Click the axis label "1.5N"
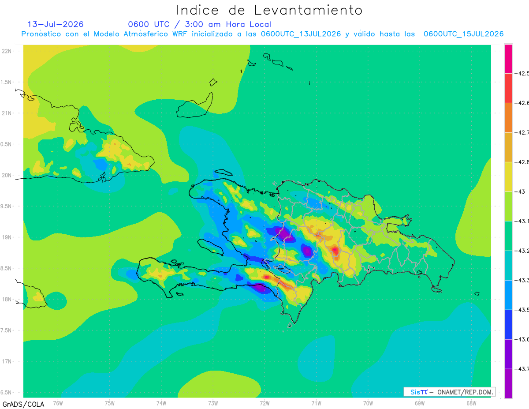This screenshot has width=529, height=409. tap(7, 82)
